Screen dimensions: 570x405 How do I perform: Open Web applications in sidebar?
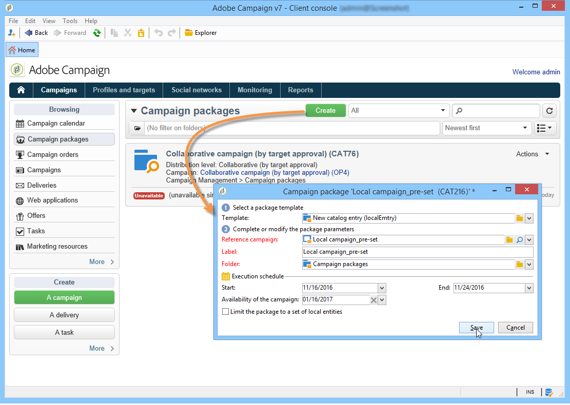[x=64, y=200]
